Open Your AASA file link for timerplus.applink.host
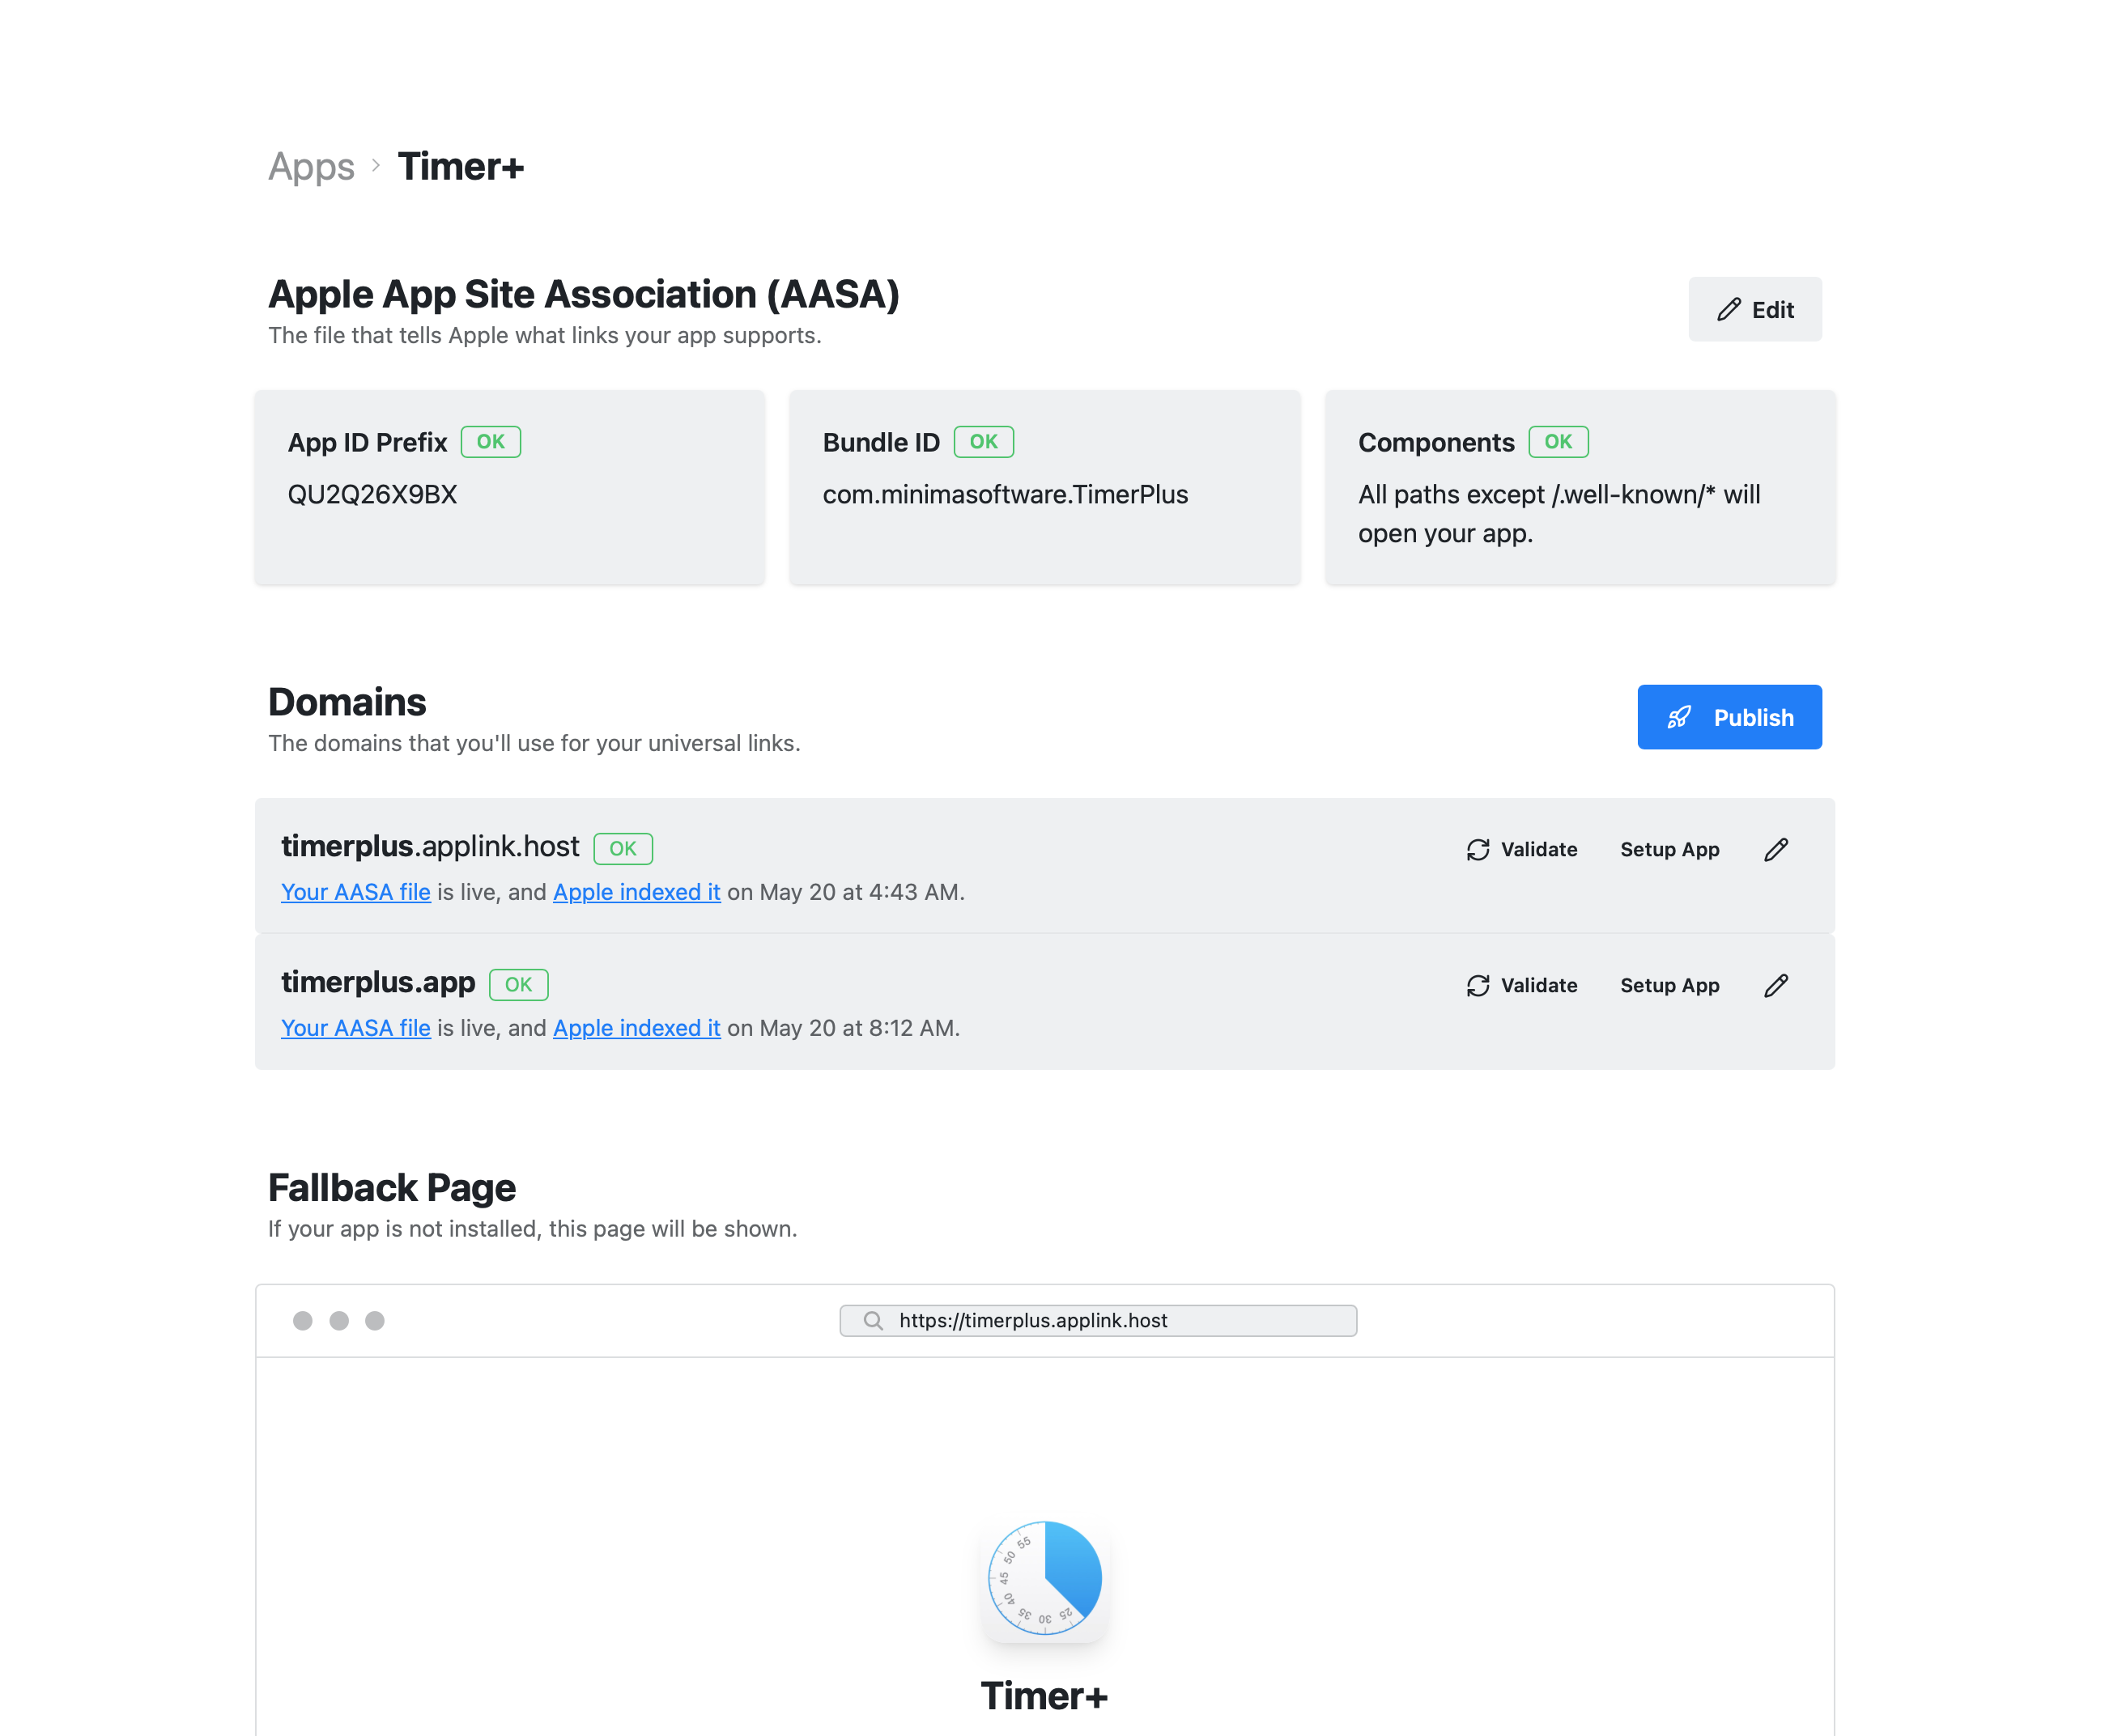Viewport: 2105px width, 1736px height. click(x=355, y=892)
